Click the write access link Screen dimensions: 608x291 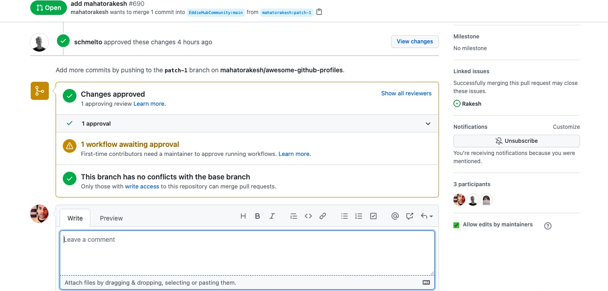pos(142,187)
